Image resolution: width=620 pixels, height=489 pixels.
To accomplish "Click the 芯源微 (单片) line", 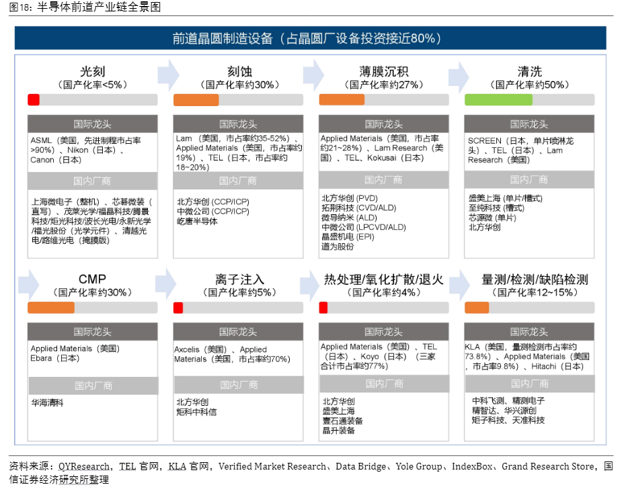I will pyautogui.click(x=492, y=218).
